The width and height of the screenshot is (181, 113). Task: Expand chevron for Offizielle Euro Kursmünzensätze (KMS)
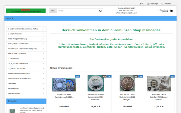tap(43, 49)
